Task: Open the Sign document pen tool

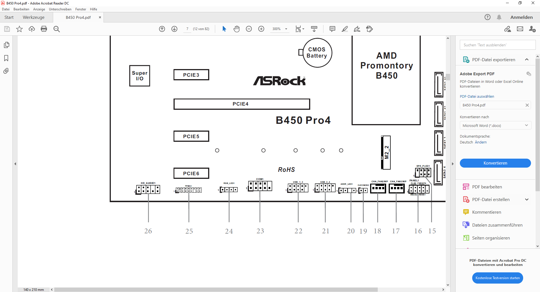Action: tap(357, 29)
